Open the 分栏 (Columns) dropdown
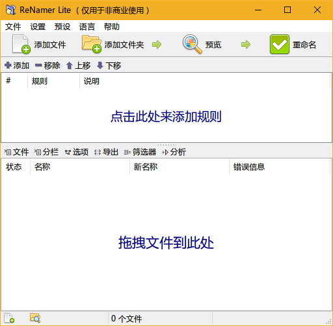Screen dimensions: 333x326 pos(46,152)
